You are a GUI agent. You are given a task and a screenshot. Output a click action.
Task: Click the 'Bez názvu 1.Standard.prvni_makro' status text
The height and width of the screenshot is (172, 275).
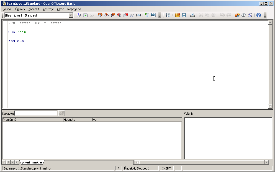pyautogui.click(x=27, y=168)
